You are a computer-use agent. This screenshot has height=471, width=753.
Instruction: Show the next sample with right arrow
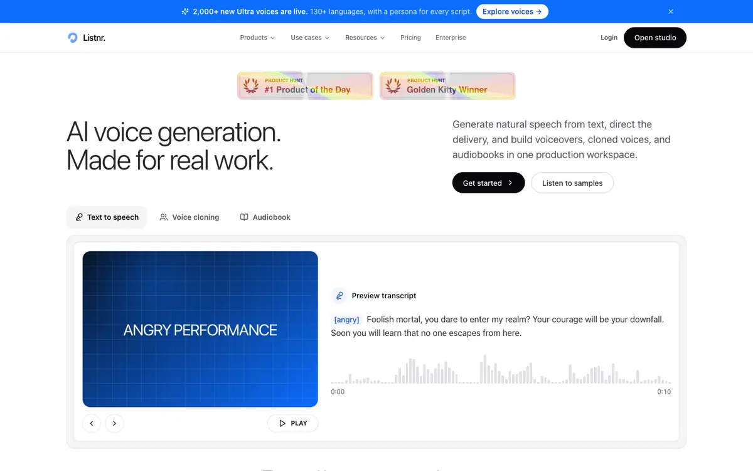tap(114, 423)
